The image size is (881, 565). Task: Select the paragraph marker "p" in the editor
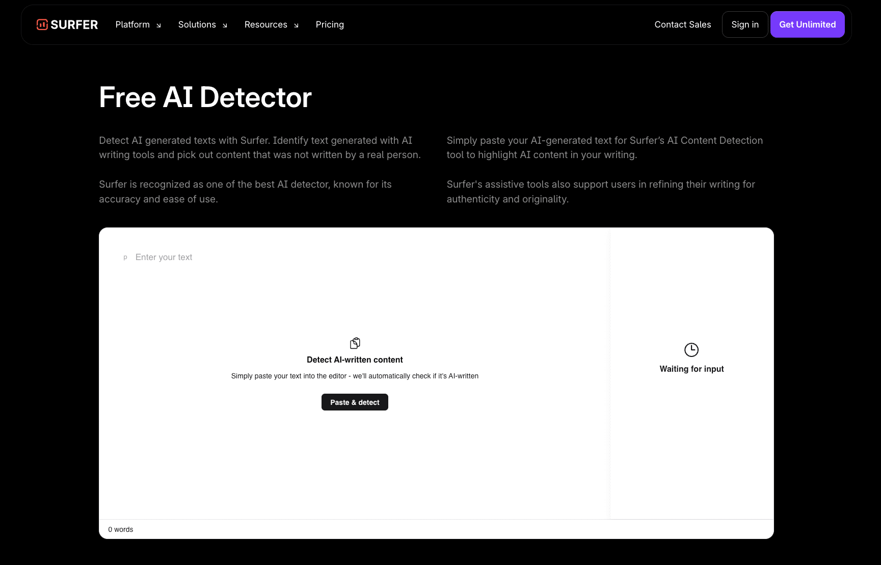[x=125, y=258]
